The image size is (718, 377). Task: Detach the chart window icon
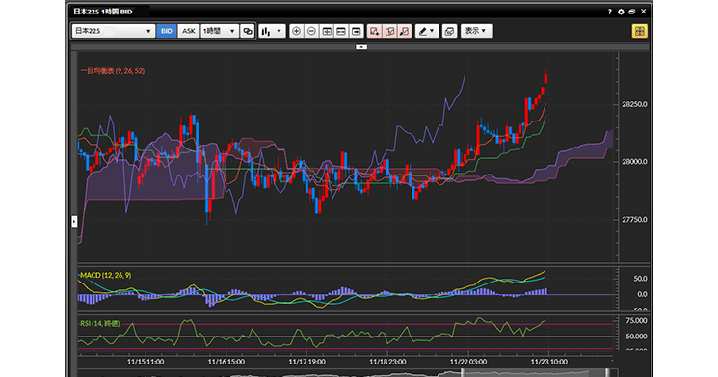tap(632, 12)
